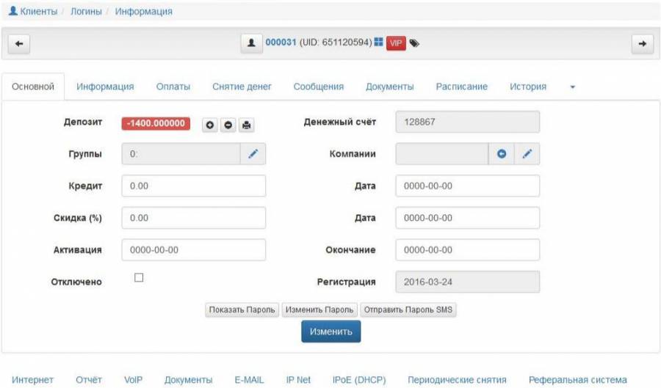Click the next user right arrow button

tap(642, 44)
